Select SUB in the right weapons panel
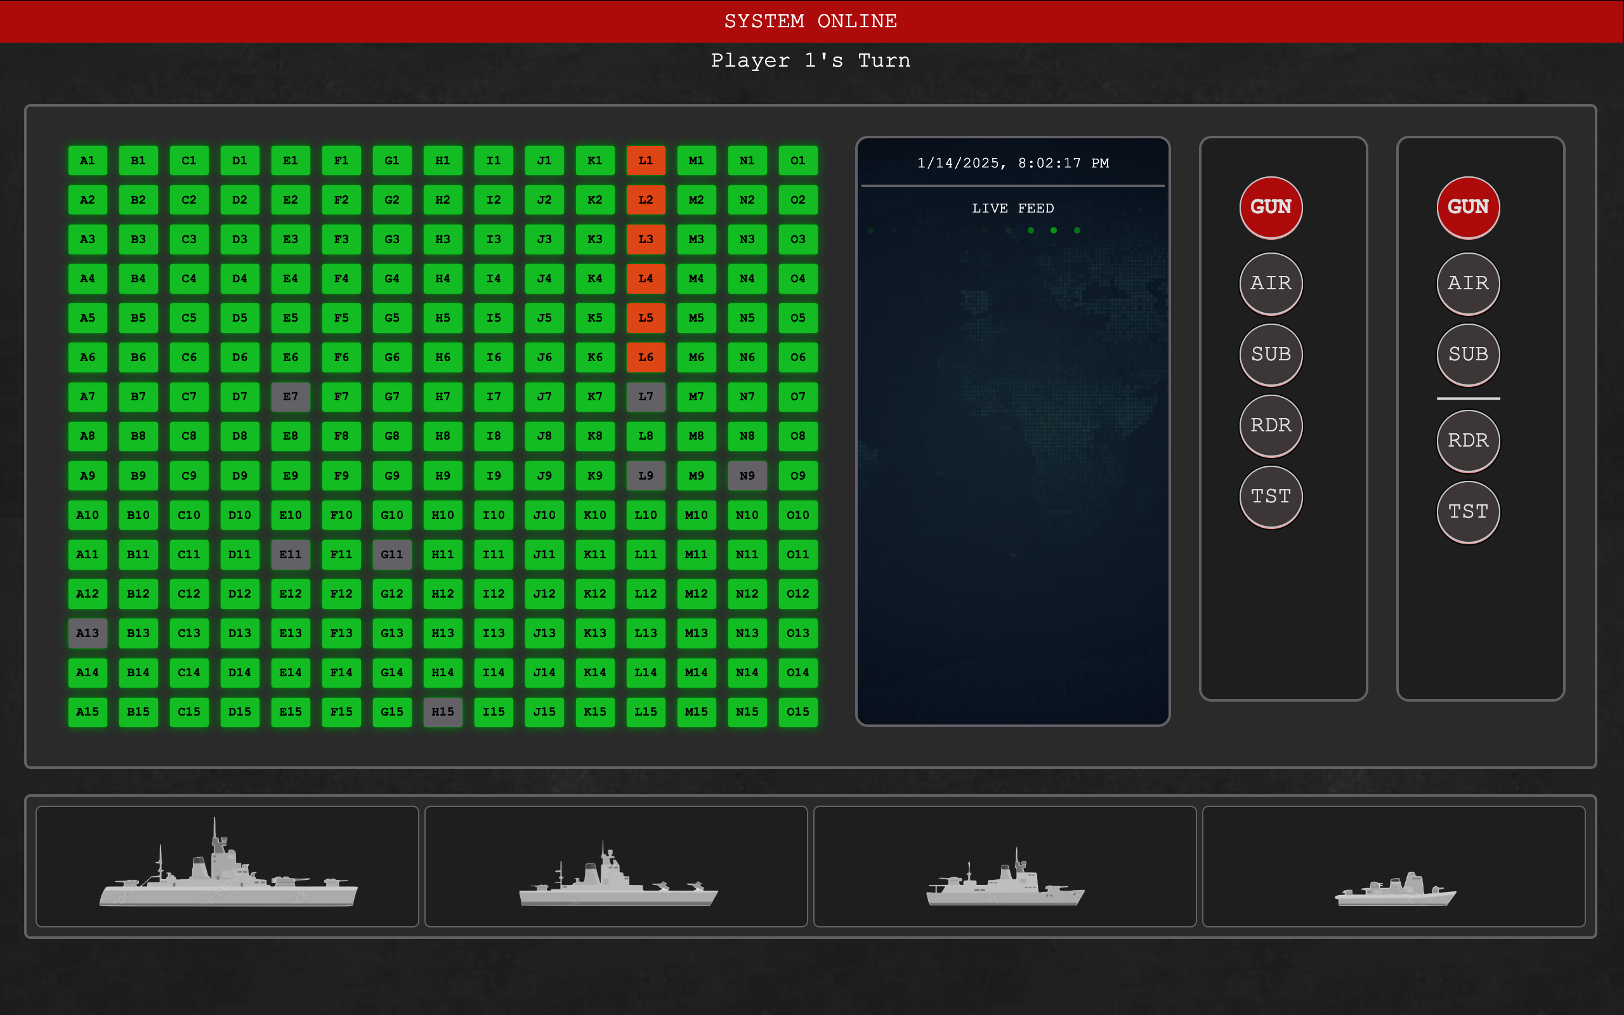1624x1015 pixels. tap(1469, 355)
